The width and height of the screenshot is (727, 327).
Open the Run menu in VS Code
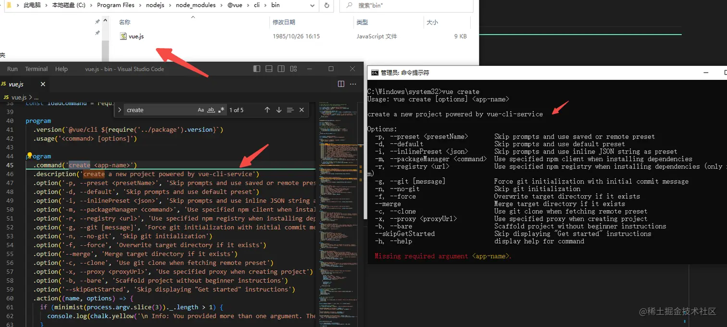tap(13, 69)
